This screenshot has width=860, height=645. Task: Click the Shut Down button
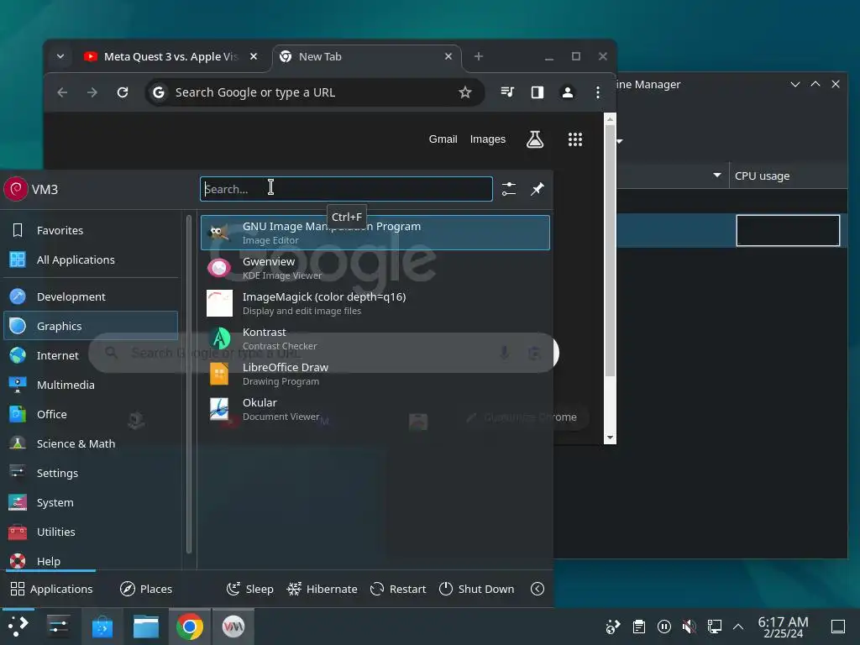(x=477, y=589)
